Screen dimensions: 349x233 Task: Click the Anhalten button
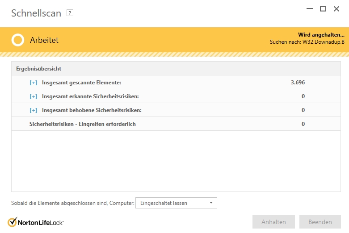(273, 222)
